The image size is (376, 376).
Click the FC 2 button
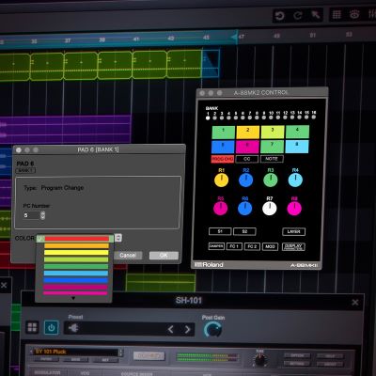click(252, 246)
